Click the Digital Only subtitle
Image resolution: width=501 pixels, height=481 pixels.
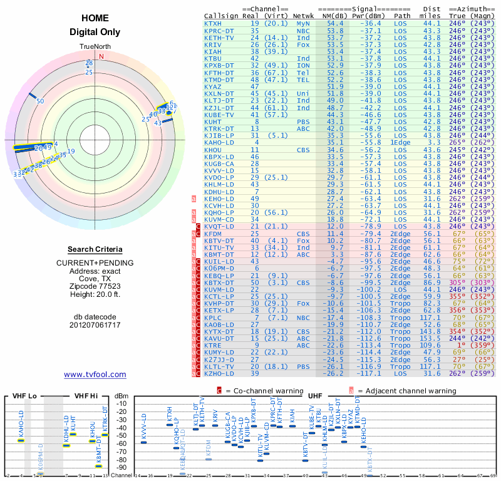coord(95,32)
